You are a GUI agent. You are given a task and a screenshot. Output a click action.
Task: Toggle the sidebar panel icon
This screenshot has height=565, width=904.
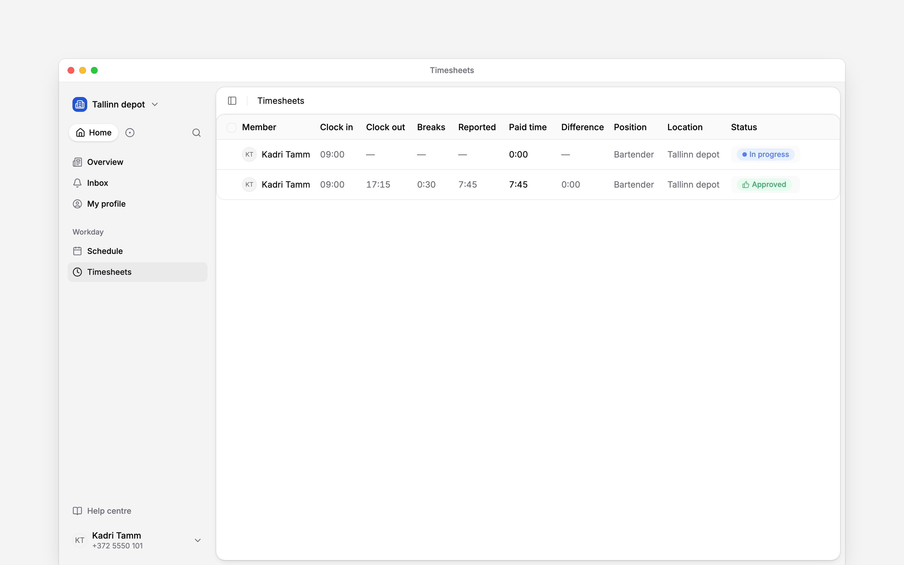(x=232, y=101)
